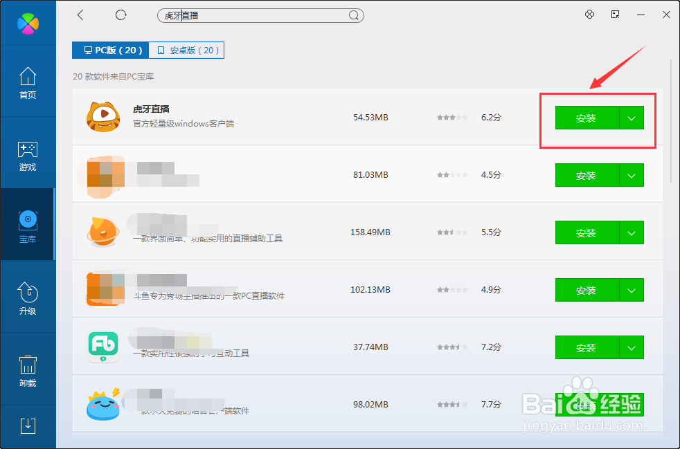The width and height of the screenshot is (680, 449).
Task: Click the green Fb app icon
Action: coord(103,347)
